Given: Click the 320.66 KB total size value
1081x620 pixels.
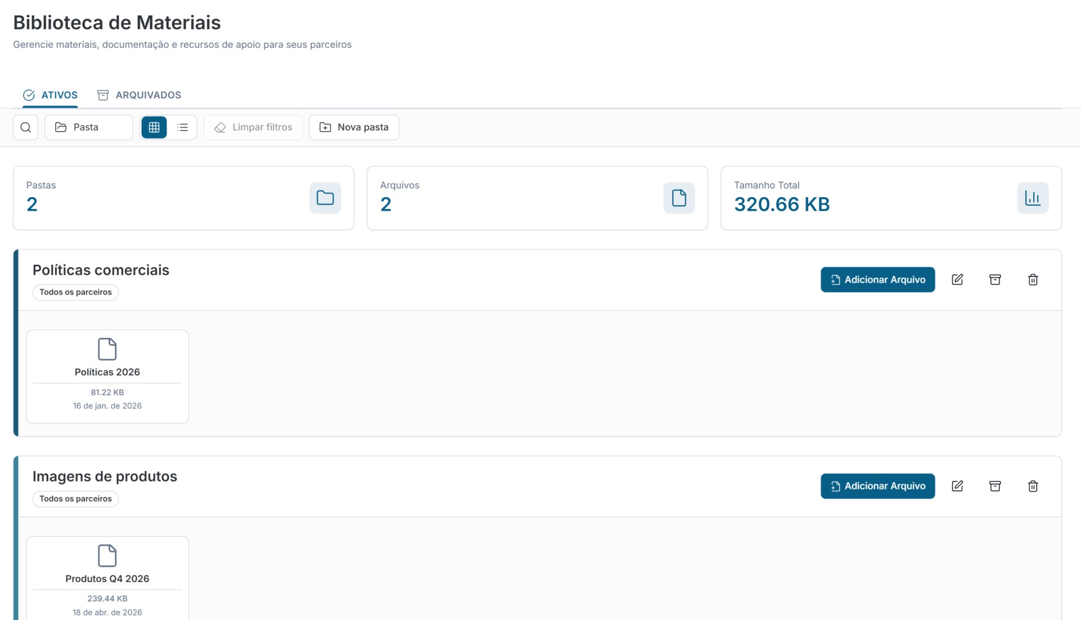Looking at the screenshot, I should [782, 204].
